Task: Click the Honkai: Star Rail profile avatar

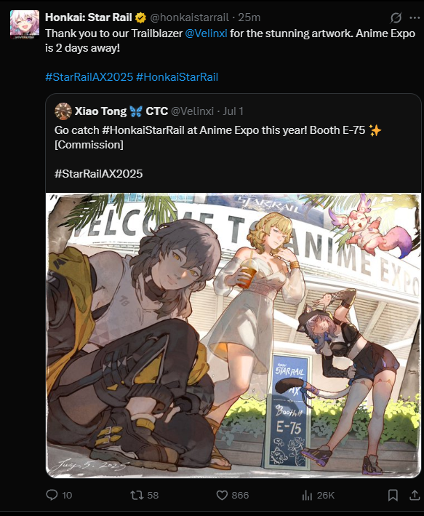Action: pyautogui.click(x=25, y=25)
